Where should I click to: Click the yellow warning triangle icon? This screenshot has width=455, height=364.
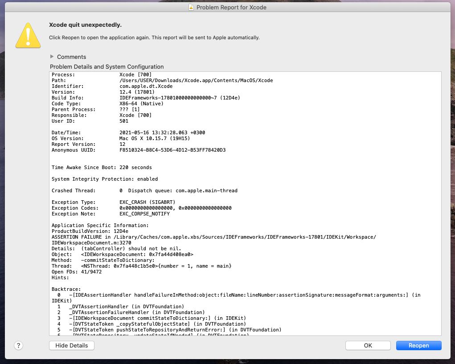click(x=28, y=35)
